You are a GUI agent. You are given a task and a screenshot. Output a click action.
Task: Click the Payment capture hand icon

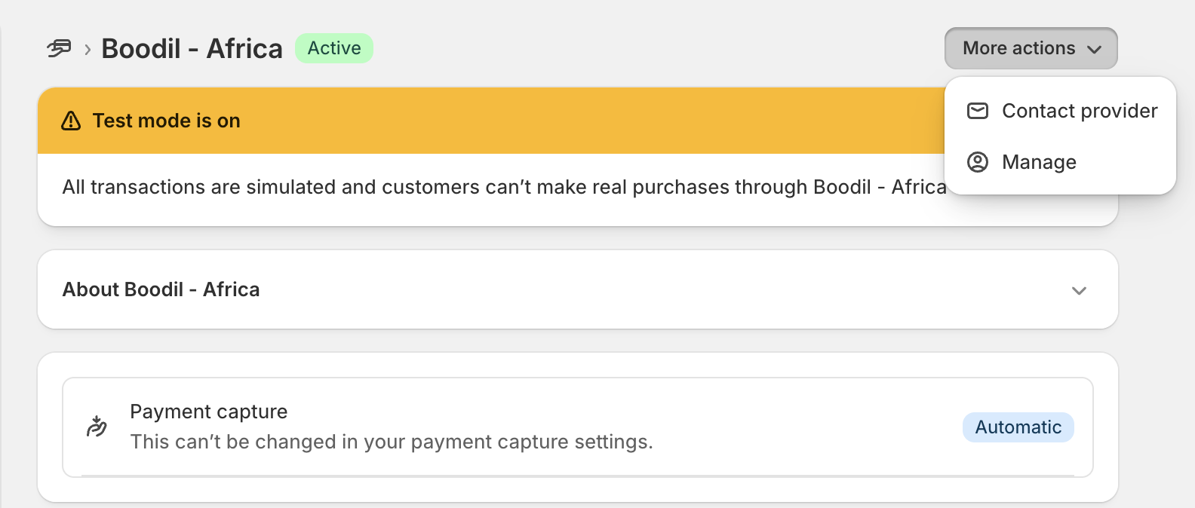coord(97,427)
